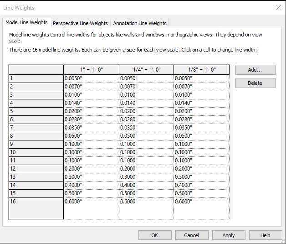Edit weight 13 cell under 1/4" = 1'-0"
Viewport: 286px width, 244px height.
coord(147,177)
